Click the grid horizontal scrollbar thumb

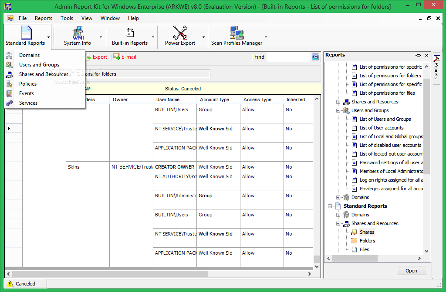(x=110, y=274)
